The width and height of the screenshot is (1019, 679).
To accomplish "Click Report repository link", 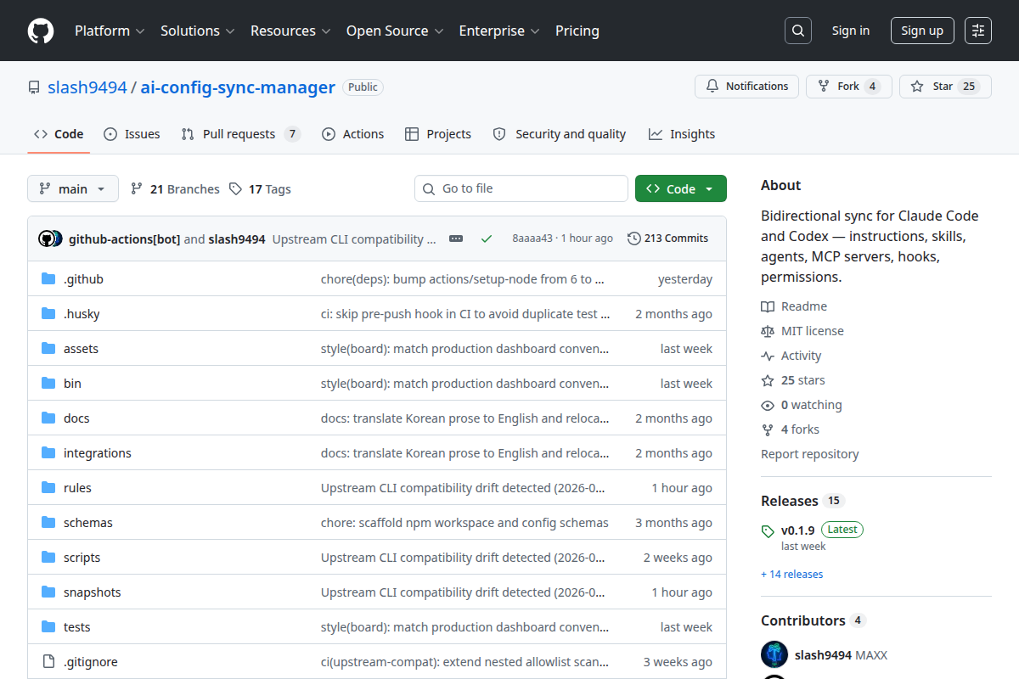I will (x=810, y=454).
